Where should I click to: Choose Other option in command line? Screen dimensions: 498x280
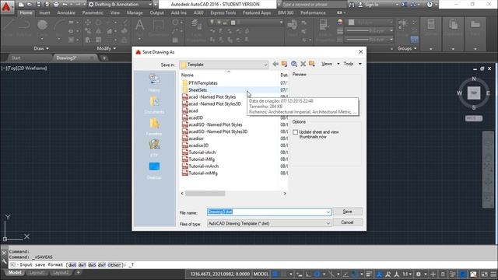click(114, 264)
